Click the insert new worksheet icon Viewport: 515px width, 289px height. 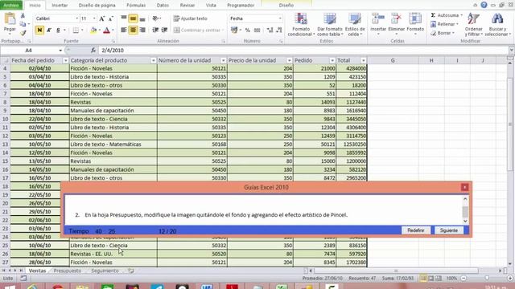coord(131,271)
